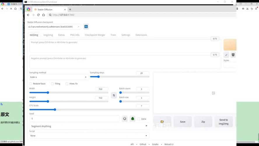Focus the Negative prompt text box
This screenshot has width=259, height=146.
click(125, 62)
